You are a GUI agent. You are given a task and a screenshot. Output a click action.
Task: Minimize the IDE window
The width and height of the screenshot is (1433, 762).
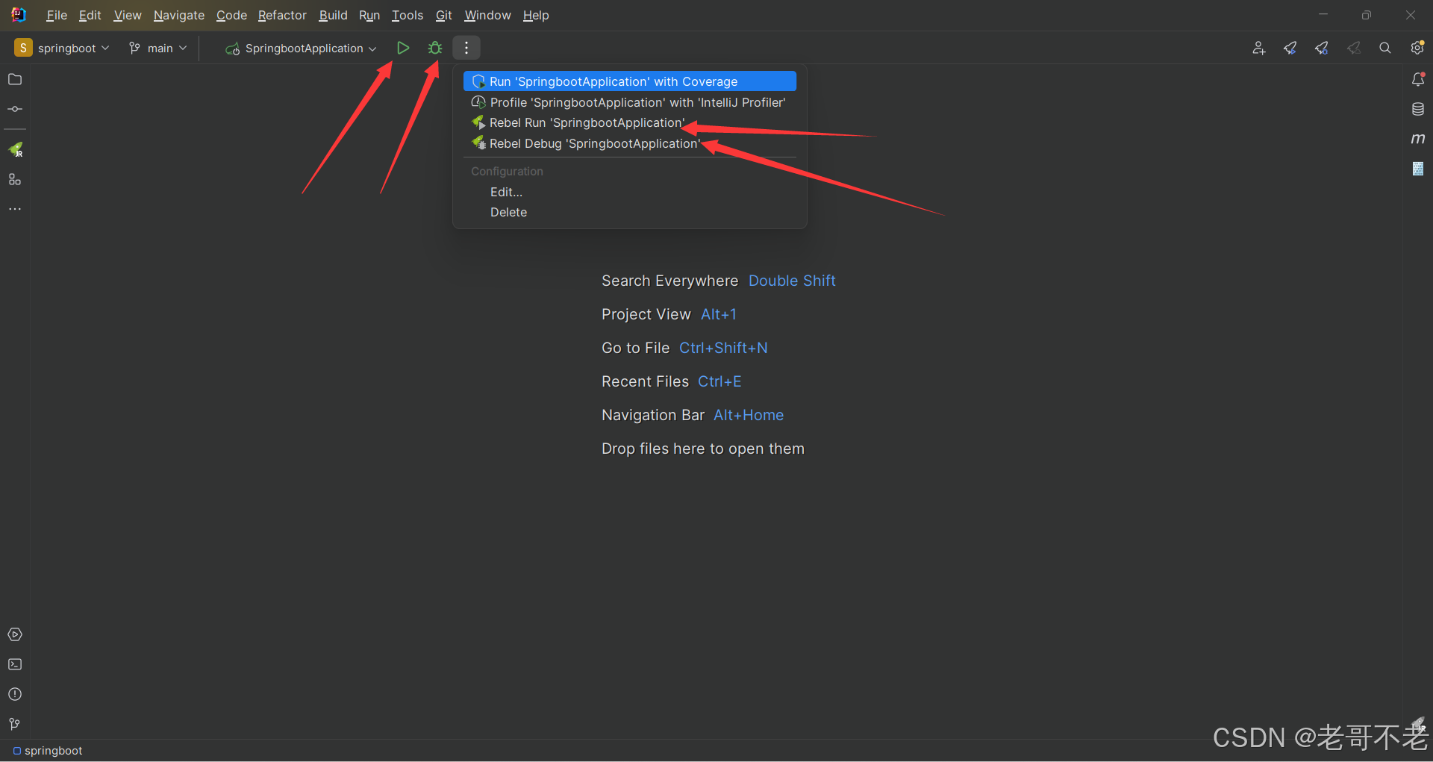[1323, 15]
